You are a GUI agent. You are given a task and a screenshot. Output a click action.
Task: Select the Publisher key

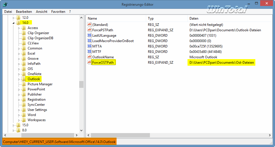pyautogui.click(x=34, y=94)
